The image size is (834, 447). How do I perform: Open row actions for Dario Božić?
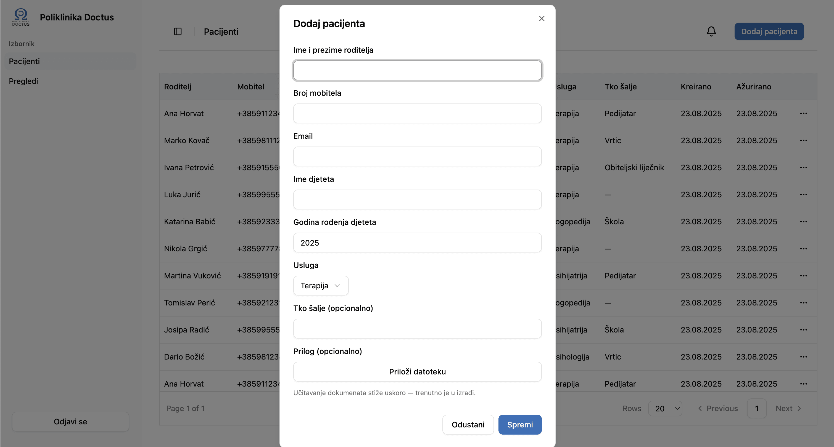(x=803, y=357)
